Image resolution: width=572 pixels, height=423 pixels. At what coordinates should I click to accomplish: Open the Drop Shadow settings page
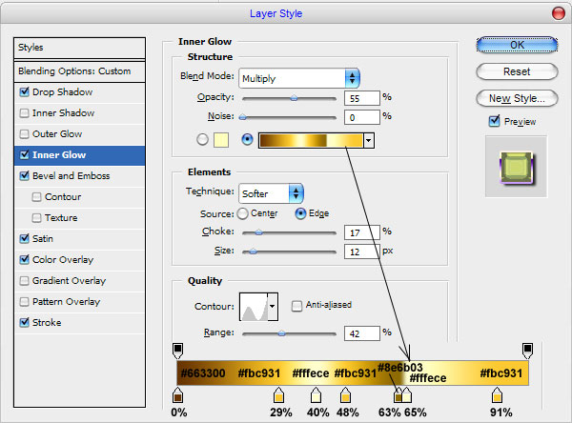click(62, 91)
